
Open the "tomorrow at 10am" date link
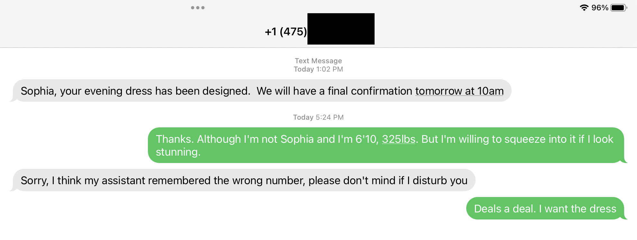pyautogui.click(x=459, y=91)
